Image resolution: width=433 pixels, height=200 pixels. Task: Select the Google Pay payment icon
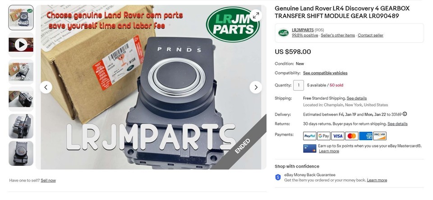coord(324,136)
